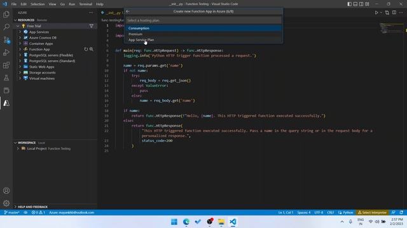Collapse the Resources section
Screen dimensions: 407x228
(15, 20)
